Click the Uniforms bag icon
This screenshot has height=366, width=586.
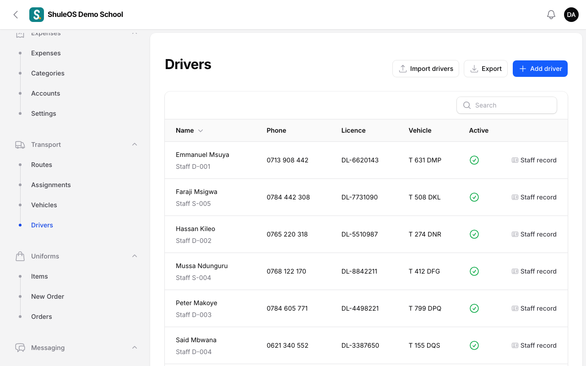pyautogui.click(x=20, y=256)
